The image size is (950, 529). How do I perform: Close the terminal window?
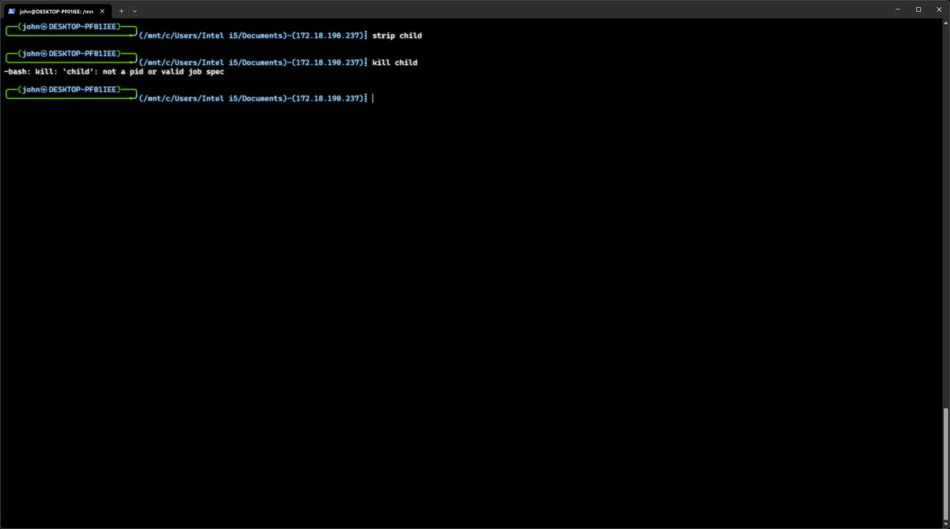click(940, 9)
